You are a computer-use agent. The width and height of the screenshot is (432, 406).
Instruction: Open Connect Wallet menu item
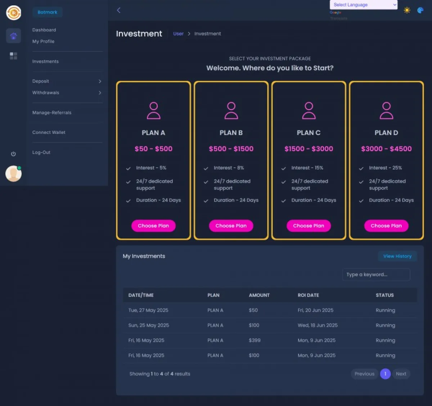[49, 132]
